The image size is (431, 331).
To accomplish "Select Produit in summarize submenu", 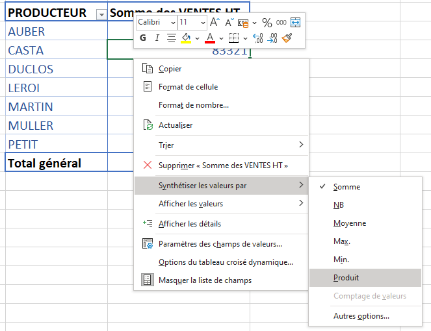I will (x=346, y=278).
